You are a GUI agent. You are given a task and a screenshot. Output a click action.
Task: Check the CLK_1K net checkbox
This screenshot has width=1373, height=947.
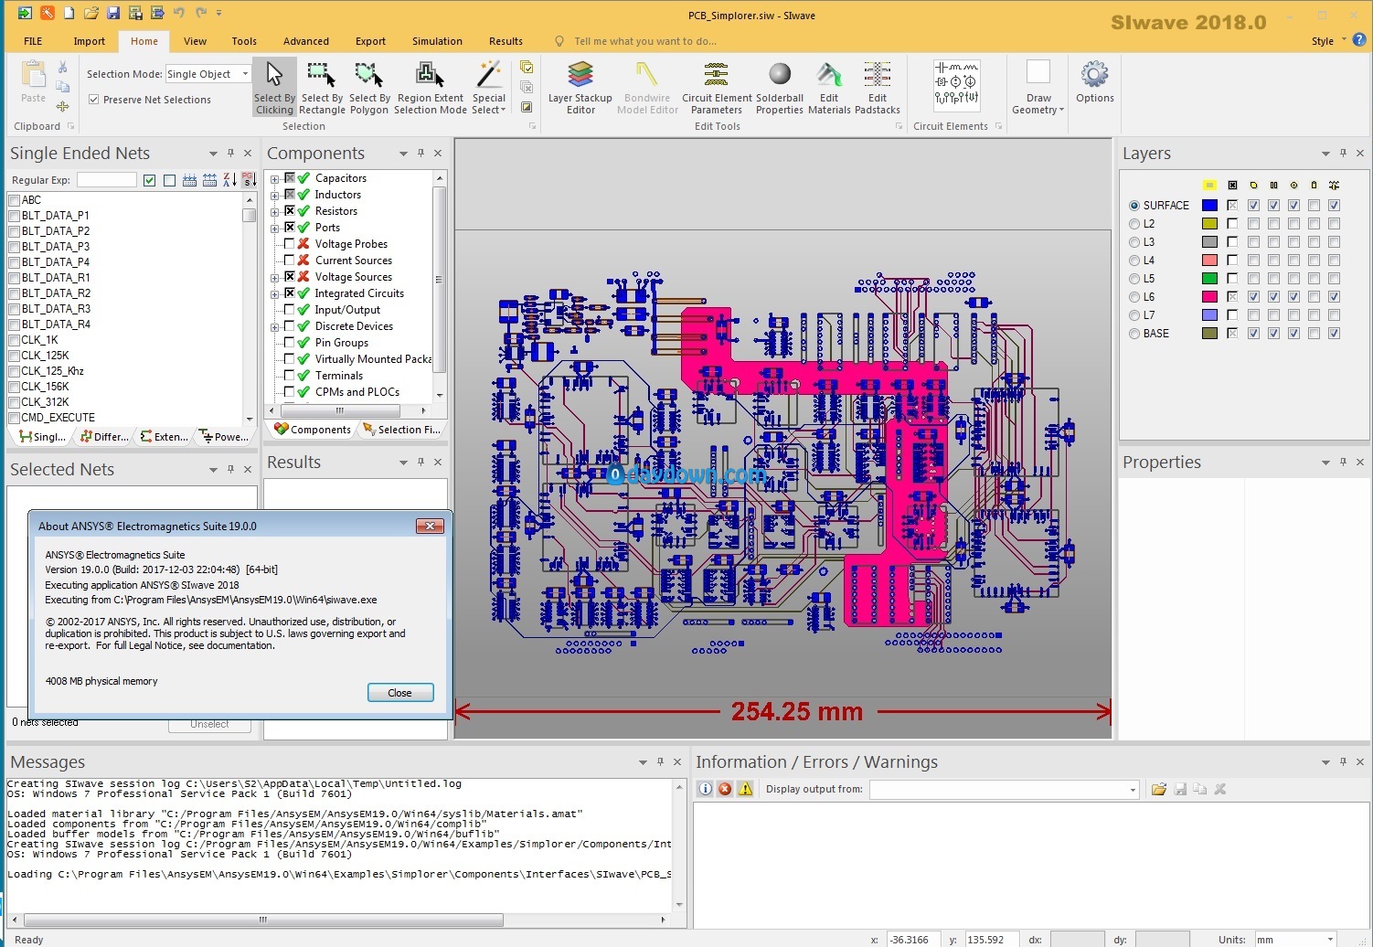14,340
